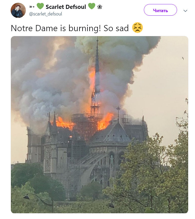Click the tweet text 'Notre Dame is burning!'
195x219 pixels.
coord(56,28)
